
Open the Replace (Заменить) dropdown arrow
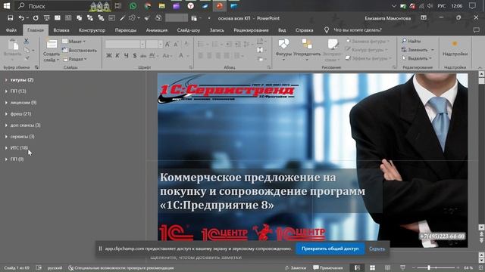433,50
